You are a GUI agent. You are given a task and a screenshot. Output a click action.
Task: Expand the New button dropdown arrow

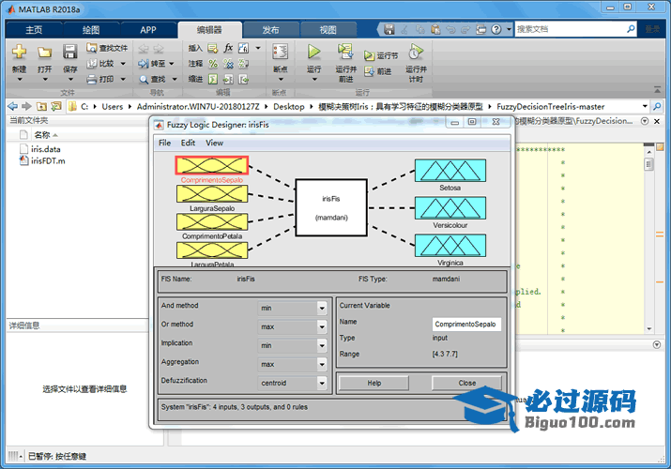(19, 80)
